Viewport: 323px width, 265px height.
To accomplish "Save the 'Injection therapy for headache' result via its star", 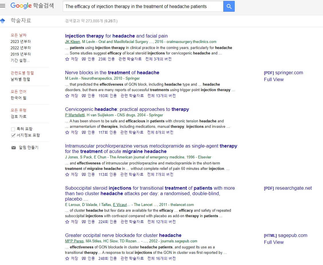I will pyautogui.click(x=67, y=59).
